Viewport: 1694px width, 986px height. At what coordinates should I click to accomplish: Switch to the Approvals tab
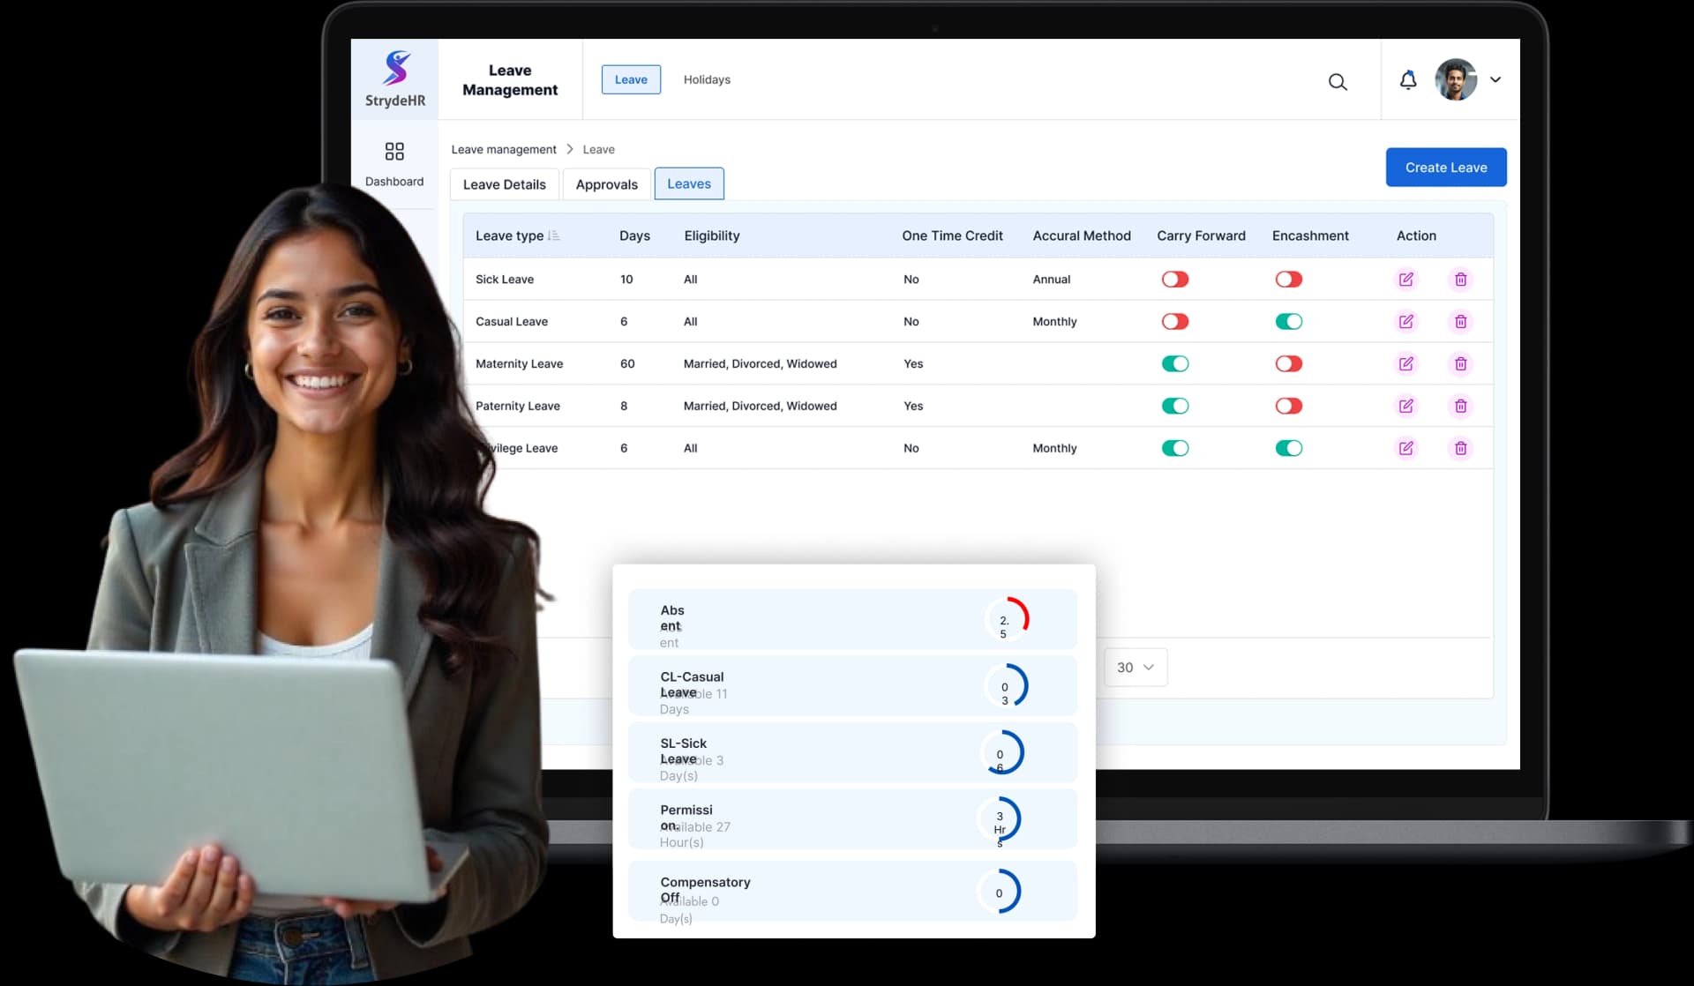(x=606, y=184)
